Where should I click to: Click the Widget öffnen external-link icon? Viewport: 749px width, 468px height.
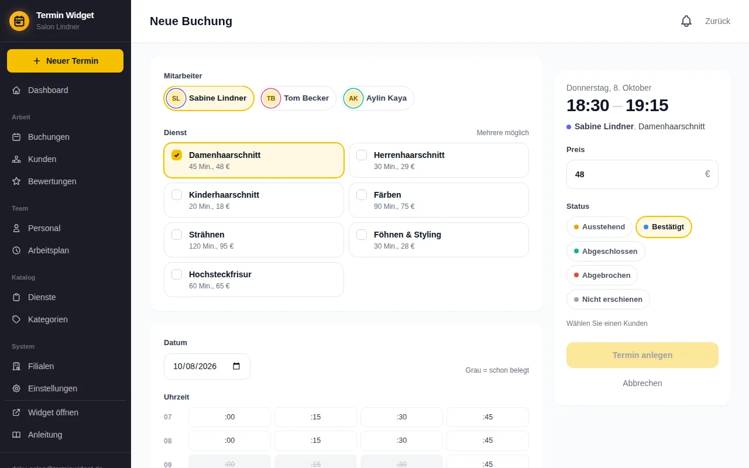pos(16,412)
